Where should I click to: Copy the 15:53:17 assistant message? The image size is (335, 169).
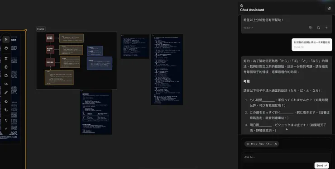coord(311,28)
